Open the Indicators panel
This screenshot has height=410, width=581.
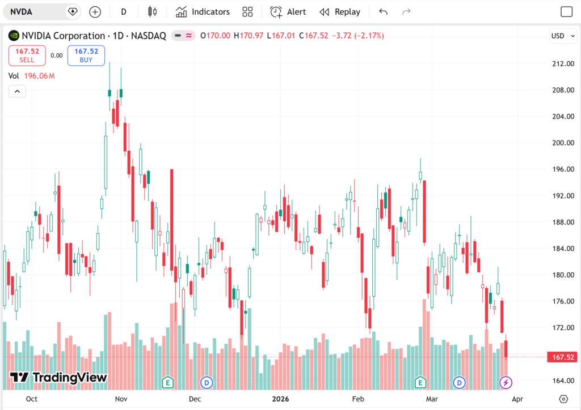click(x=203, y=11)
